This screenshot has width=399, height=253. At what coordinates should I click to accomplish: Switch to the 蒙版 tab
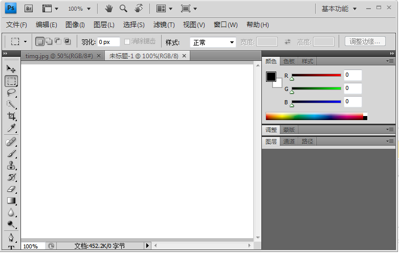(289, 130)
